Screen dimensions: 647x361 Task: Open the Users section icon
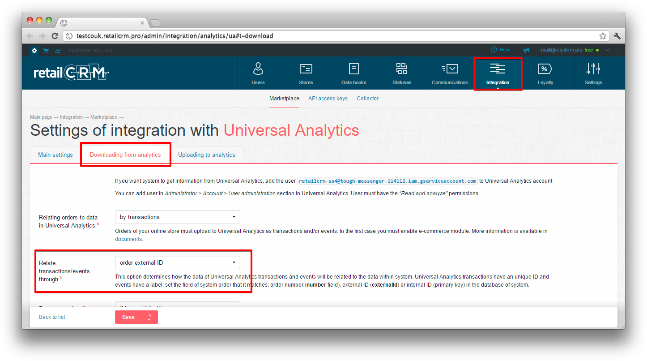258,69
